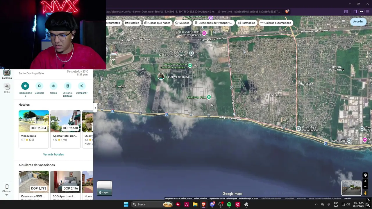
Task: Click the Brave Shields lion icon
Action: pos(287,12)
